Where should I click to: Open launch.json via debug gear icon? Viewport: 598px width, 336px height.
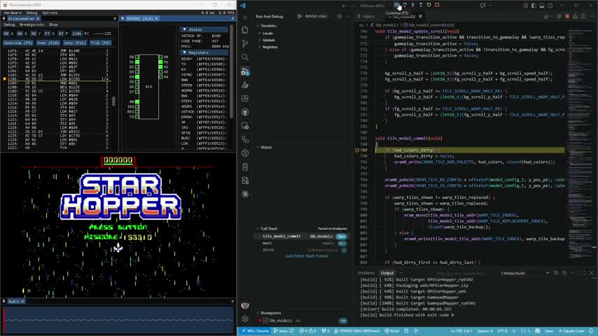click(x=340, y=16)
